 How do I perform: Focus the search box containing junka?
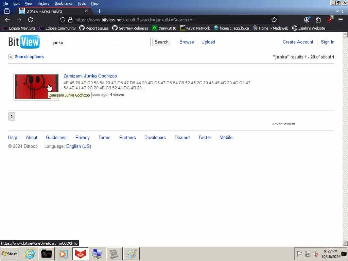(101, 42)
